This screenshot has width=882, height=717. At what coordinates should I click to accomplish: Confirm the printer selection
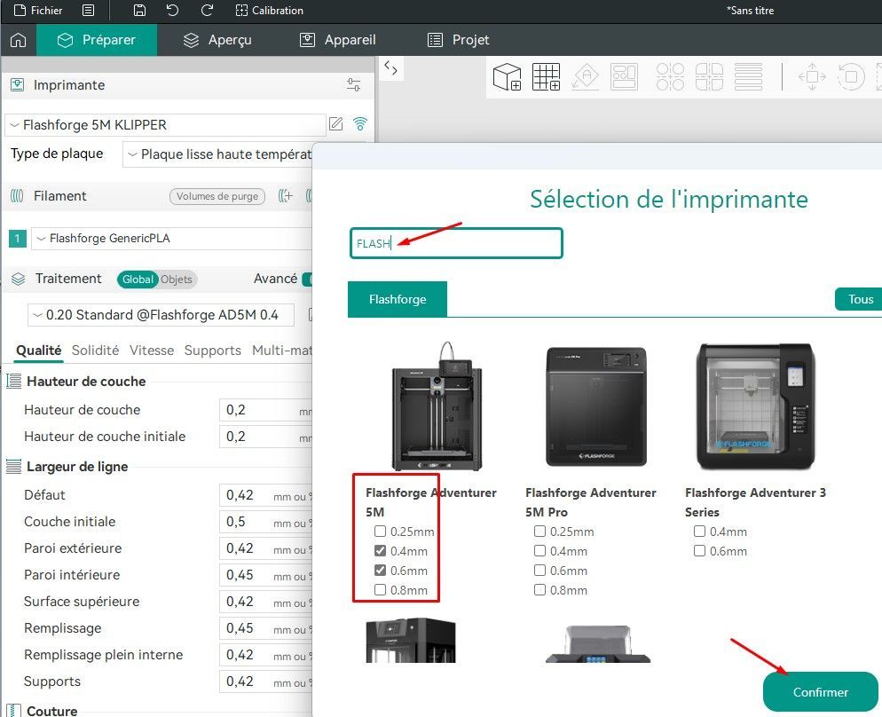coord(820,691)
